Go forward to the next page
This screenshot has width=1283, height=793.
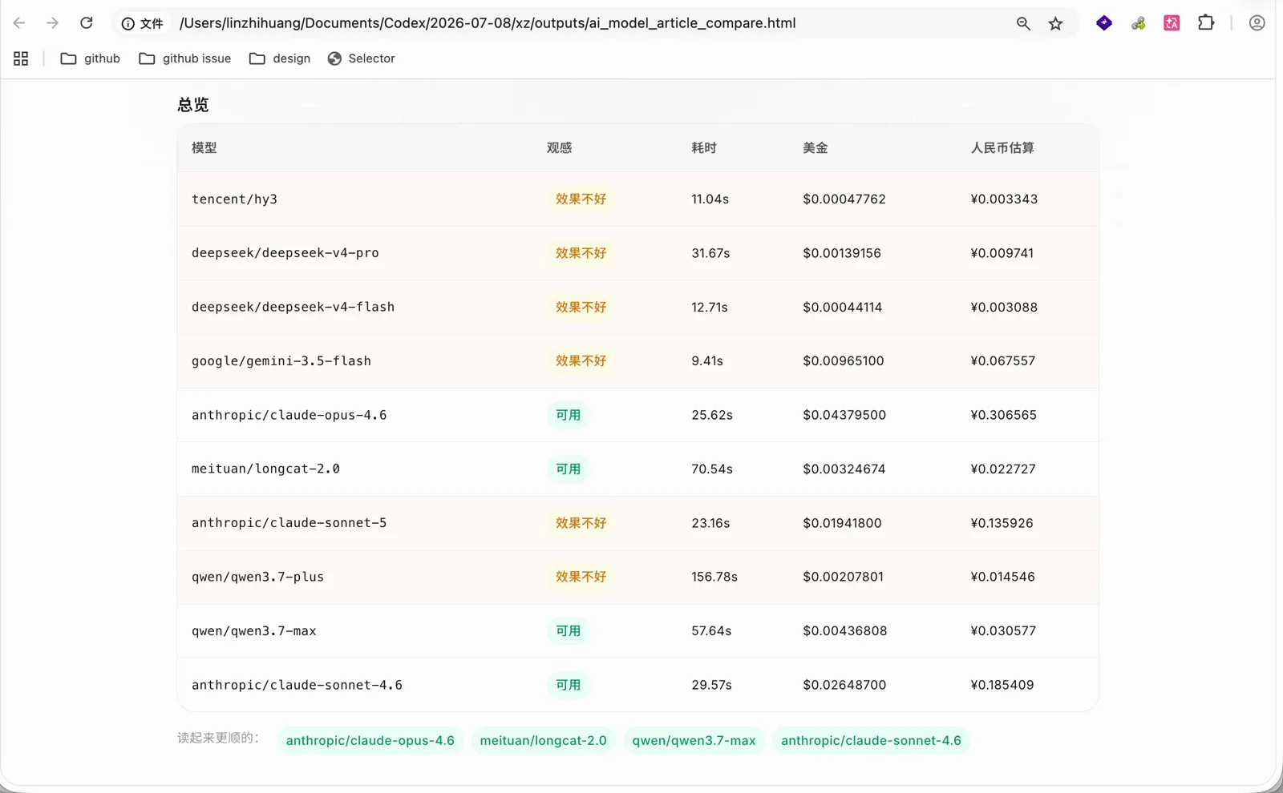[53, 23]
